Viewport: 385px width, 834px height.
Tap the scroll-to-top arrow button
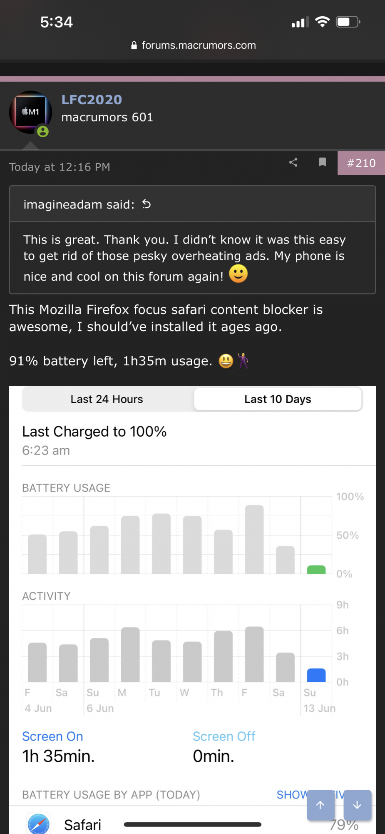[320, 805]
